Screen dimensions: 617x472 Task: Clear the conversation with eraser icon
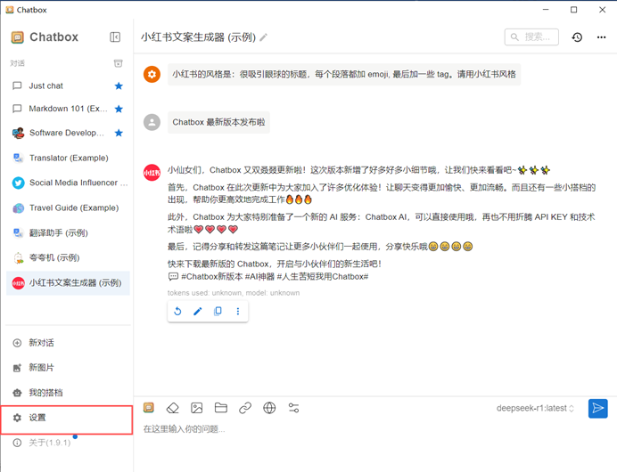tap(172, 408)
